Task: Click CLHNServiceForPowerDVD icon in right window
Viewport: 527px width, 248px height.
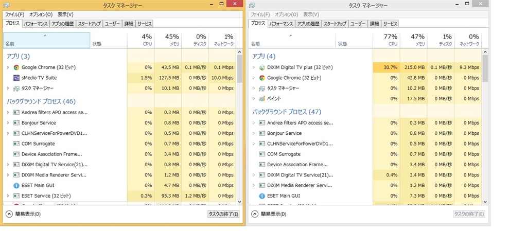Action: (262, 144)
